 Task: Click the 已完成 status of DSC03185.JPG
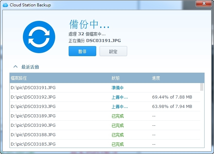coord(117,144)
